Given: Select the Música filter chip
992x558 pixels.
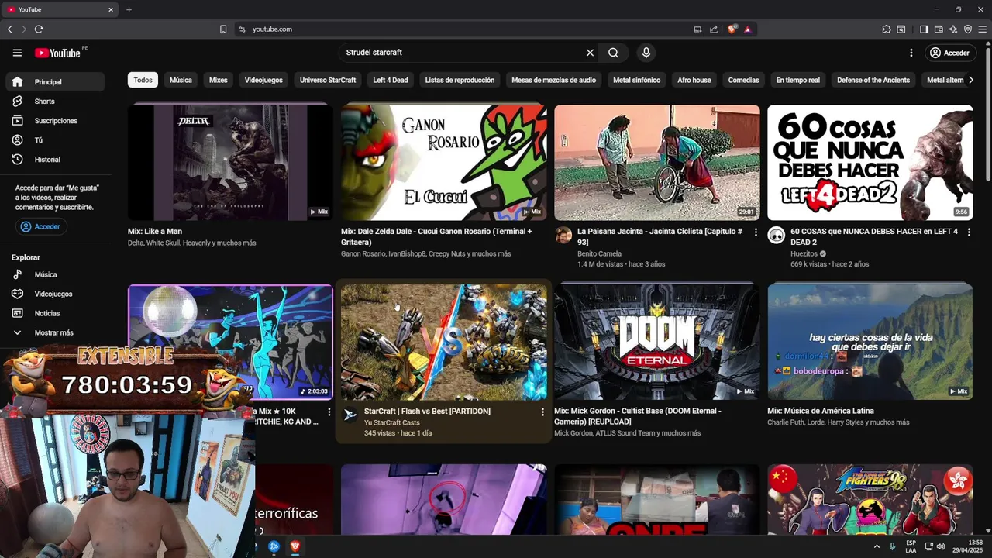Looking at the screenshot, I should (x=181, y=80).
